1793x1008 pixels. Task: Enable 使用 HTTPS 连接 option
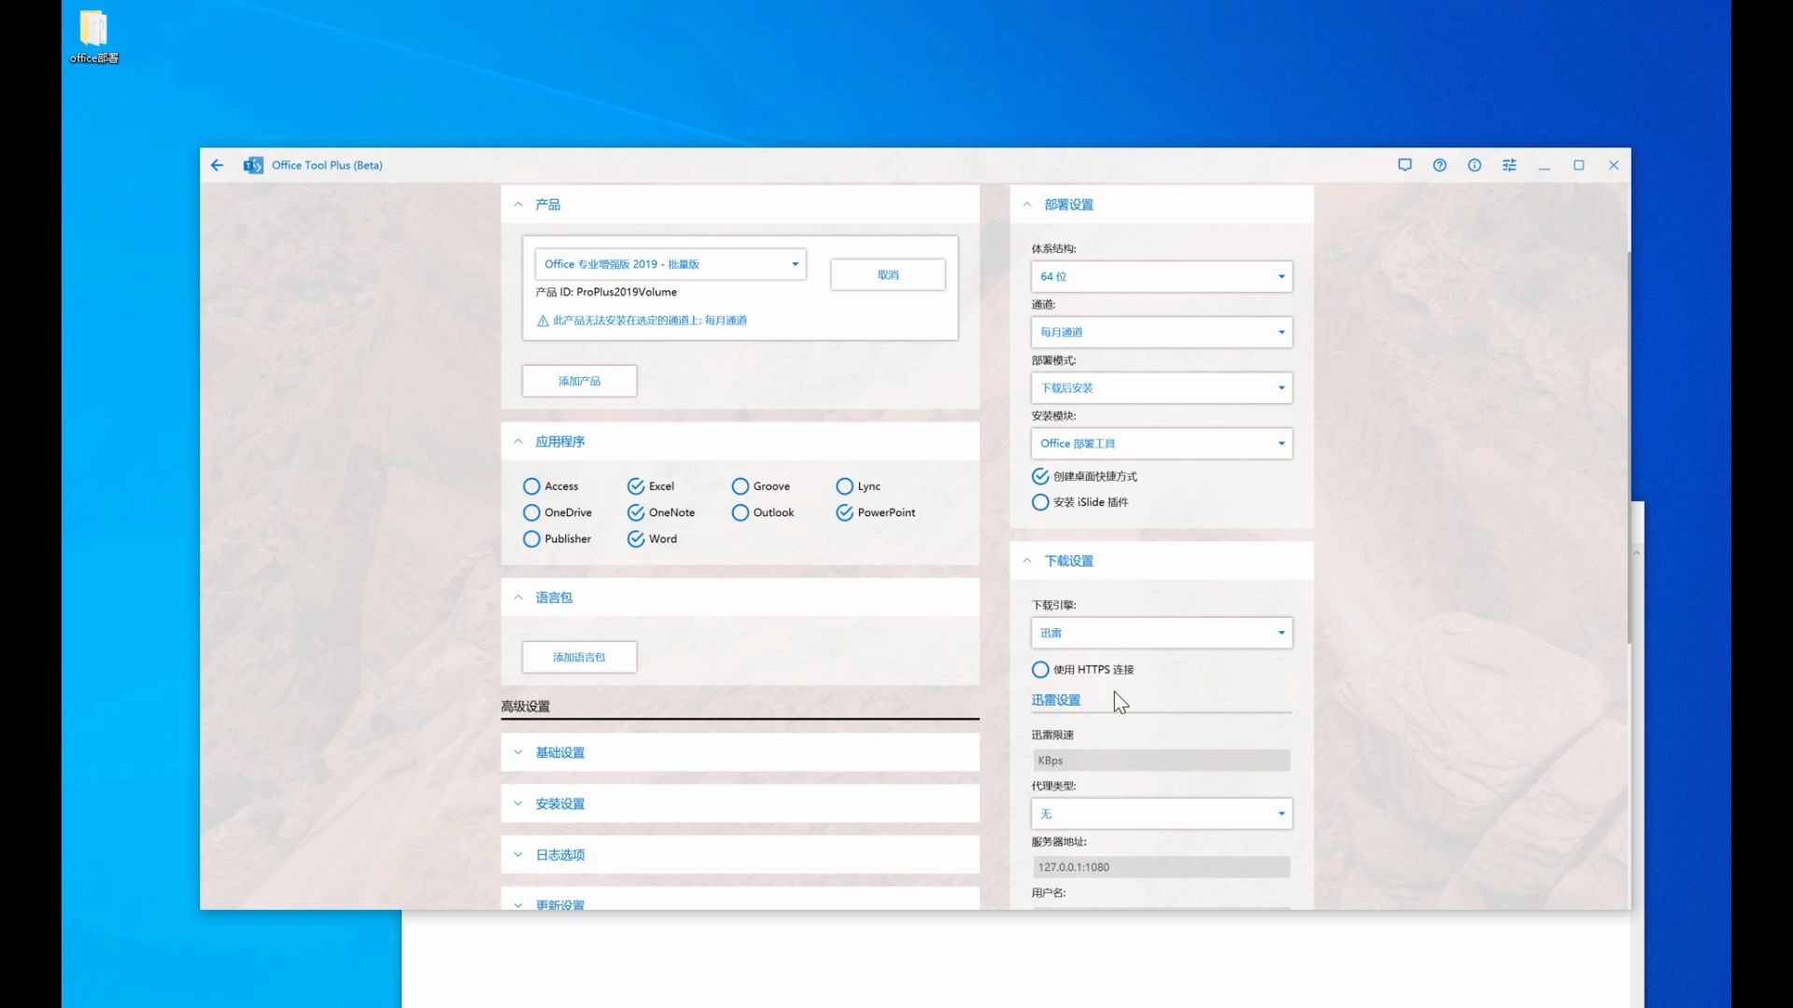point(1040,669)
